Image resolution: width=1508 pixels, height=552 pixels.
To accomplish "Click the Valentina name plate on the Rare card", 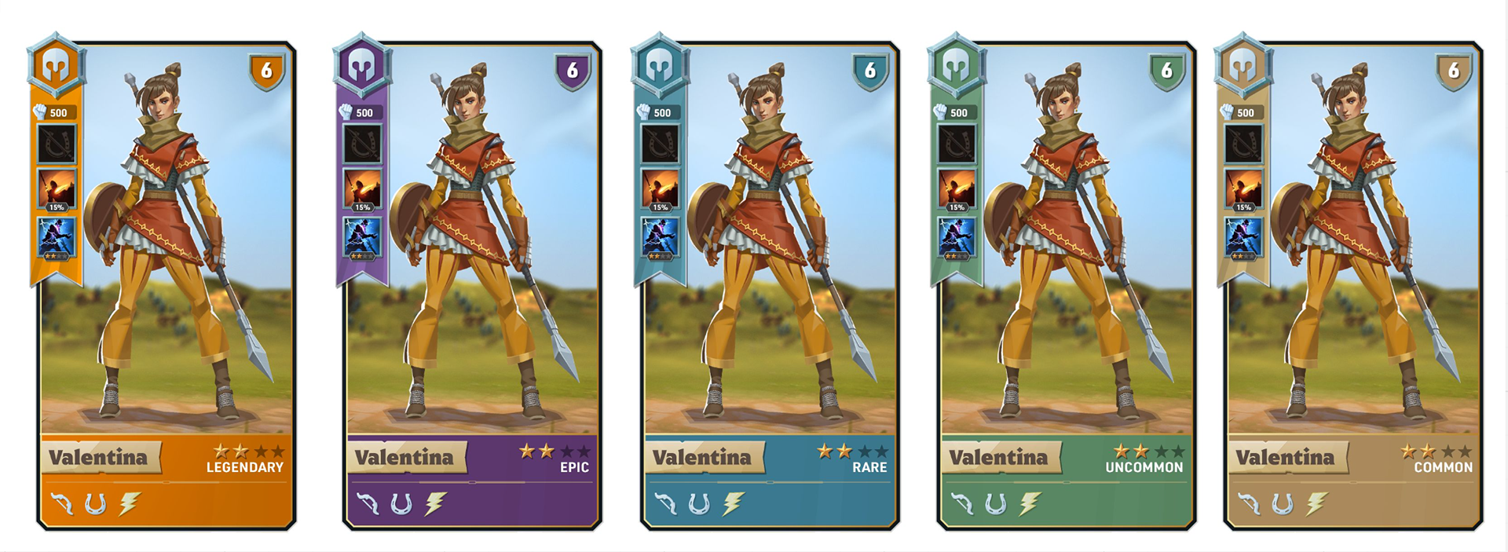I will click(x=703, y=457).
